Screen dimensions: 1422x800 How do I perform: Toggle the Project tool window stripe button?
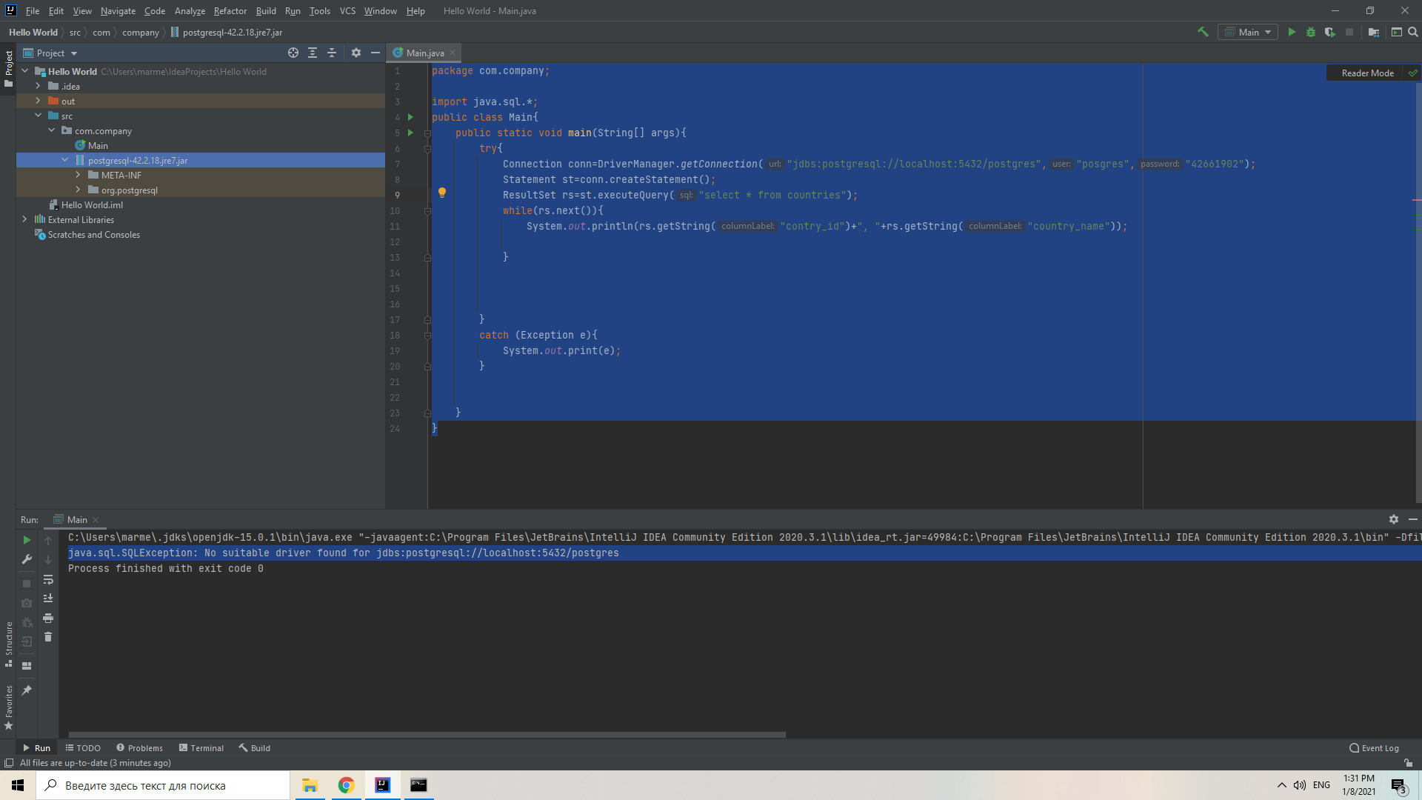[x=8, y=68]
